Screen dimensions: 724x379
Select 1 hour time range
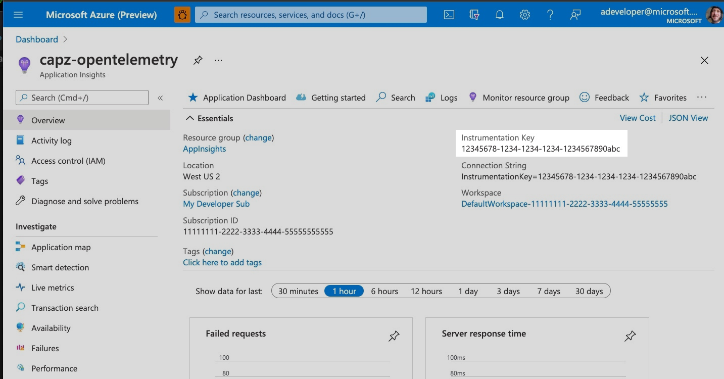point(344,291)
